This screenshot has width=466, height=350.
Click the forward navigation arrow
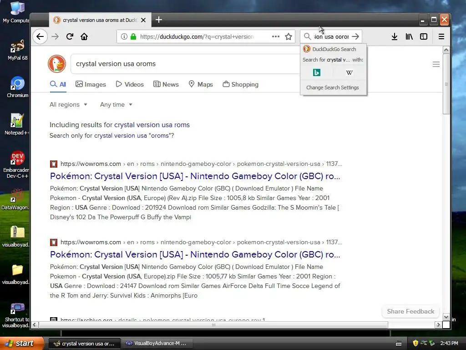click(55, 36)
